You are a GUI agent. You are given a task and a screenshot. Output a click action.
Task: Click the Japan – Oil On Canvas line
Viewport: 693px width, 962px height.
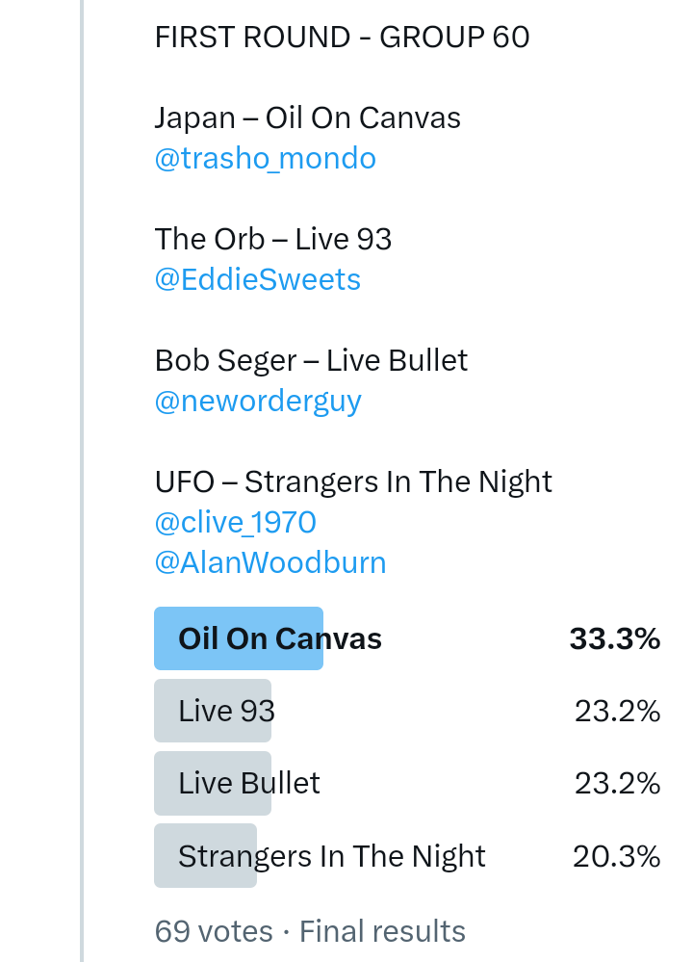pyautogui.click(x=307, y=118)
